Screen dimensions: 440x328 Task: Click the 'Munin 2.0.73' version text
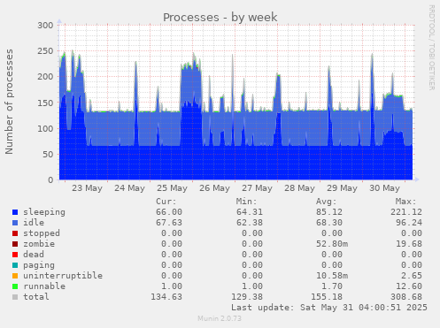tap(220, 318)
